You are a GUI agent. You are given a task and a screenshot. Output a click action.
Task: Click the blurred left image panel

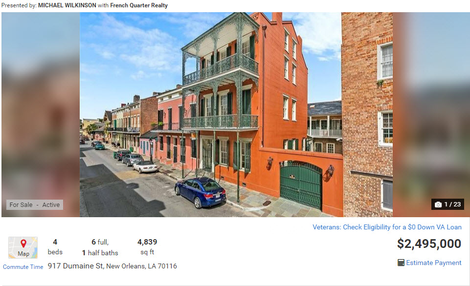pos(41,115)
